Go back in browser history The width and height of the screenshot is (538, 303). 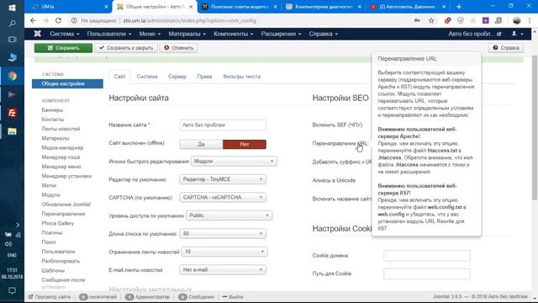33,20
